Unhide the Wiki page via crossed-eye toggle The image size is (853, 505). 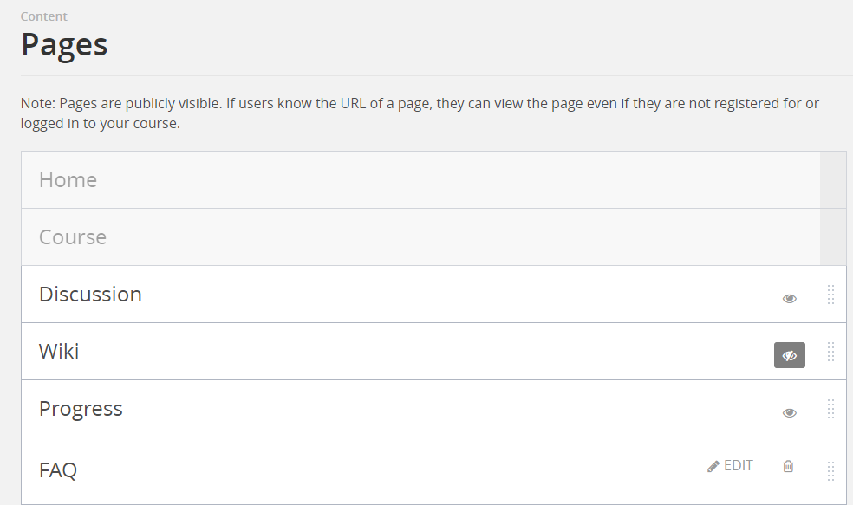[x=789, y=355]
